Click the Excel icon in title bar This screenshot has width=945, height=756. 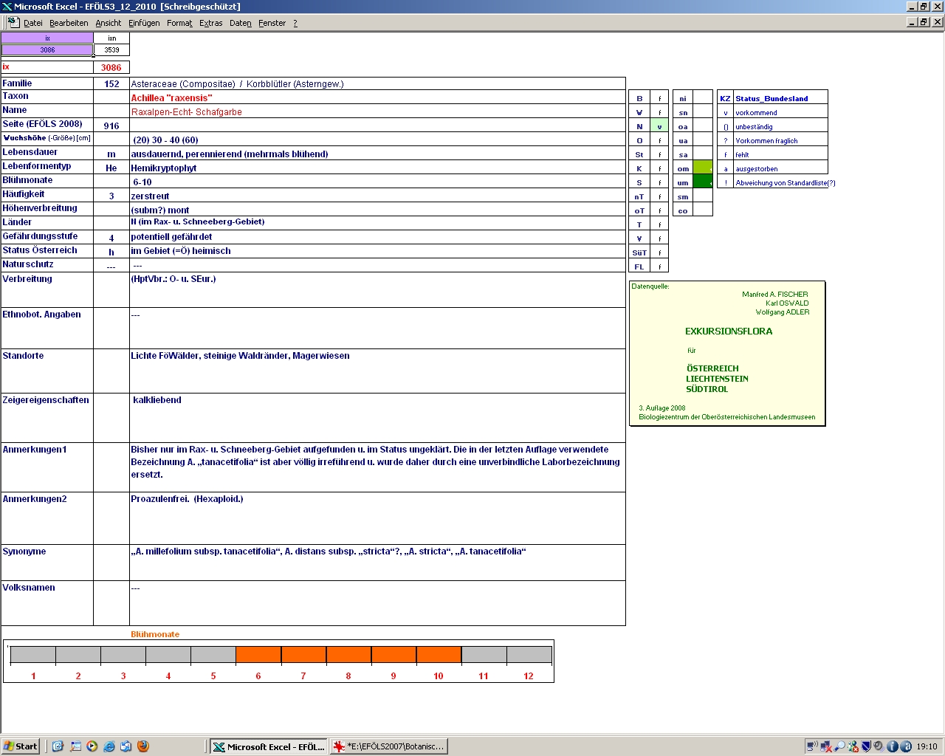click(x=7, y=6)
